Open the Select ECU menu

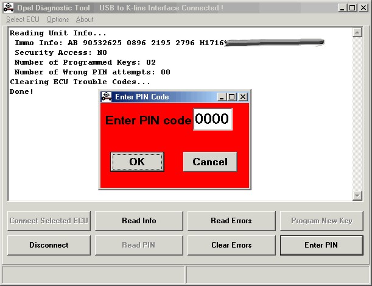point(23,20)
